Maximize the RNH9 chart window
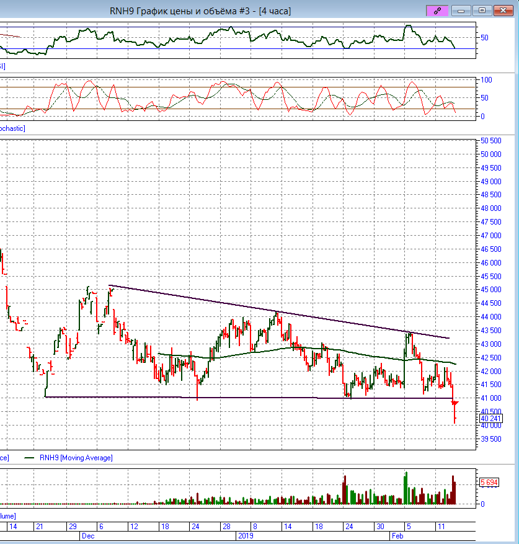The height and width of the screenshot is (544, 519). [482, 11]
